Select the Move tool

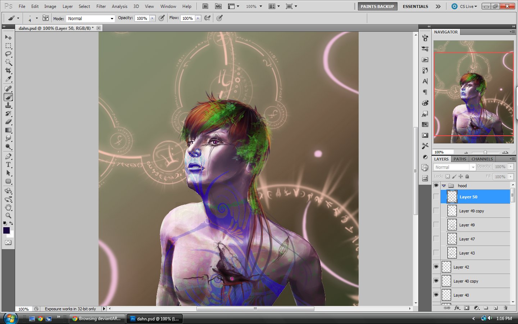pyautogui.click(x=8, y=37)
